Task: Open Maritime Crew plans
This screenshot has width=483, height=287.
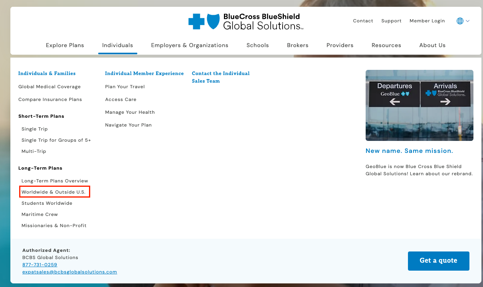Action: point(40,214)
